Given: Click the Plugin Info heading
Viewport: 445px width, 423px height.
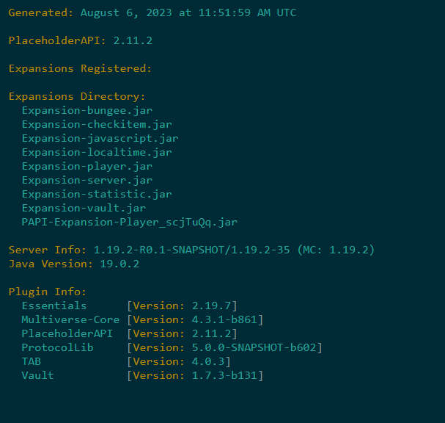Looking at the screenshot, I should tap(48, 292).
